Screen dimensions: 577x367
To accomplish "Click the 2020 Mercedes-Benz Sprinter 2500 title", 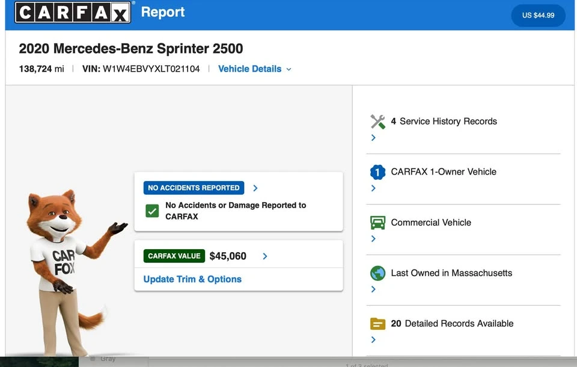I will (x=131, y=49).
